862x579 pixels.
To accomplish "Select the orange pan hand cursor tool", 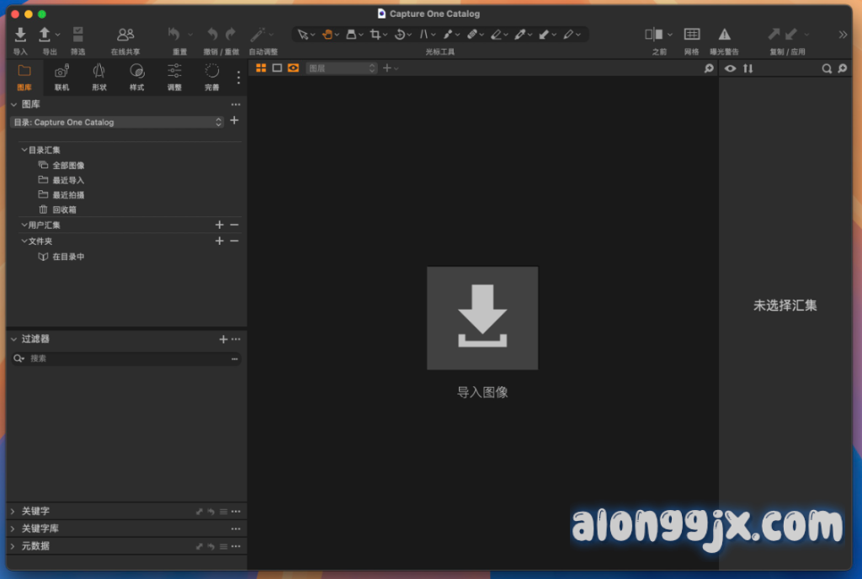I will [327, 35].
